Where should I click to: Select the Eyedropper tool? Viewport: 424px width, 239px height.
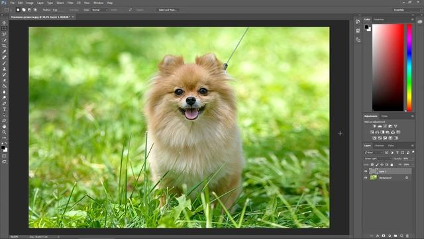coord(4,52)
